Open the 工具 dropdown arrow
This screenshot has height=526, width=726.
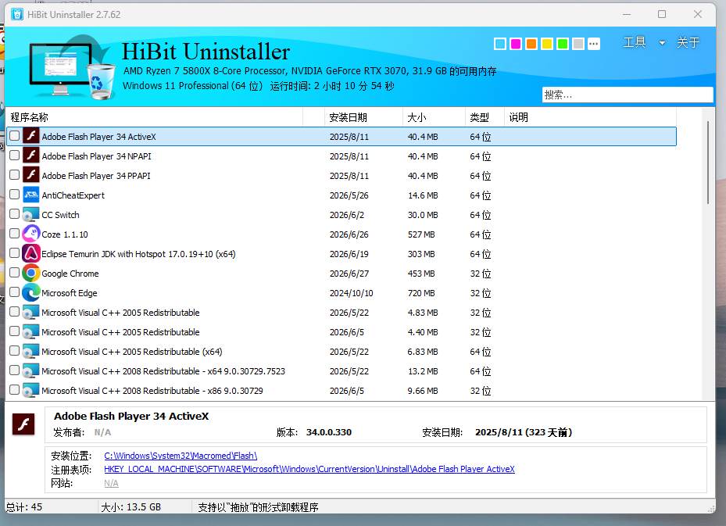point(662,43)
